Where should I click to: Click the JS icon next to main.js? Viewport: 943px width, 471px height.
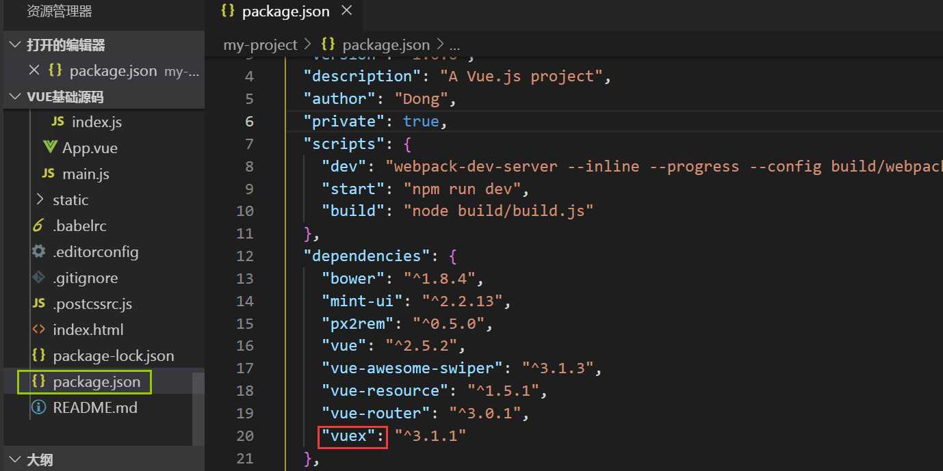click(48, 174)
